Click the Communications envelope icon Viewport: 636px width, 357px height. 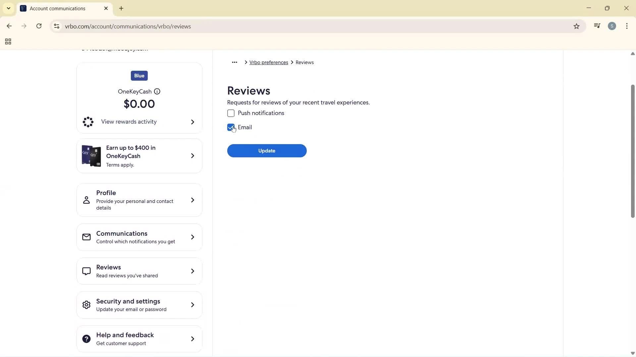pyautogui.click(x=86, y=237)
